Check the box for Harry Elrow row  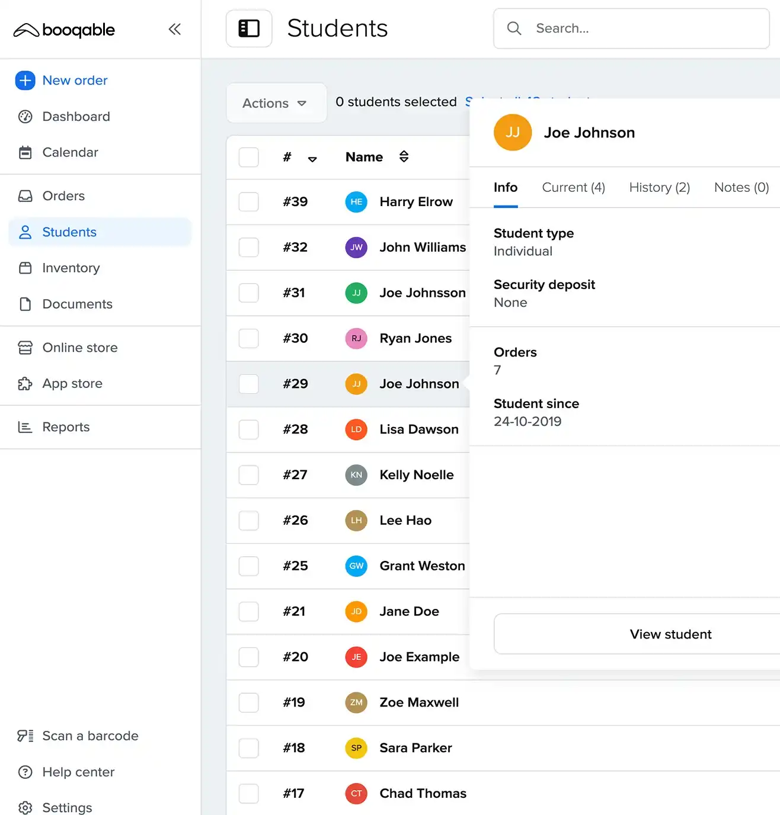[248, 202]
